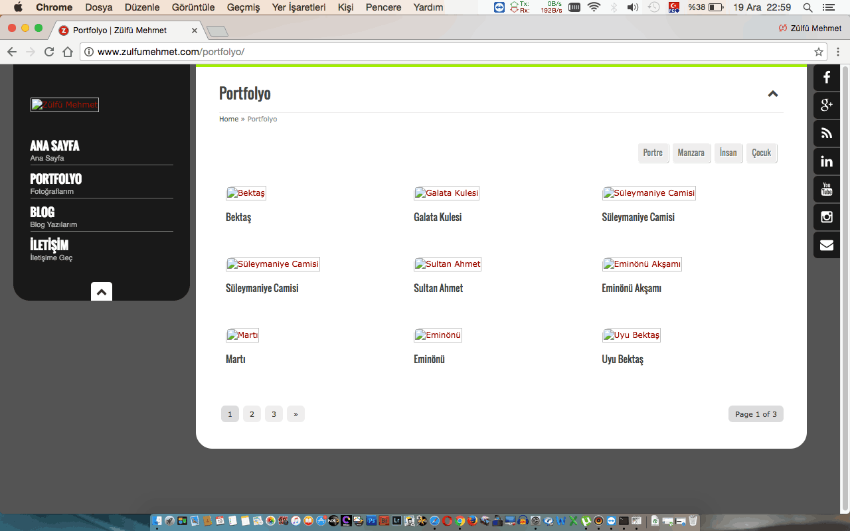Open the Dosya menu
The height and width of the screenshot is (531, 850).
pyautogui.click(x=99, y=7)
